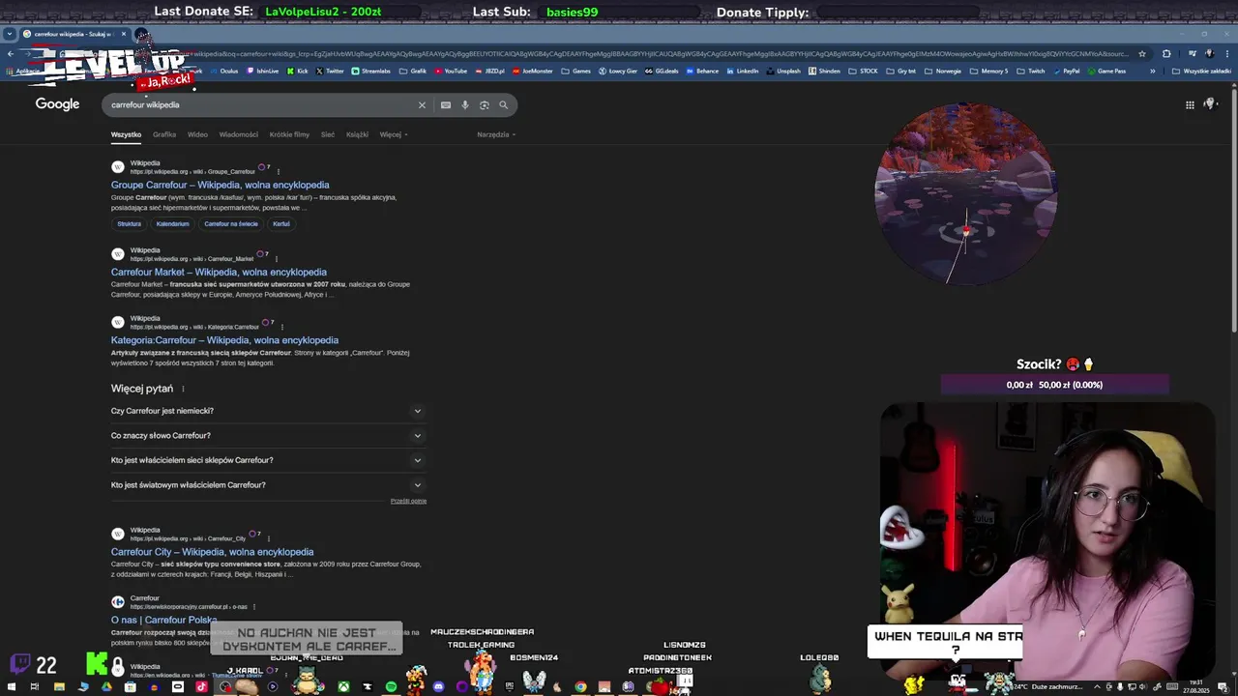Open the Streamlabs bookmark

(x=371, y=71)
